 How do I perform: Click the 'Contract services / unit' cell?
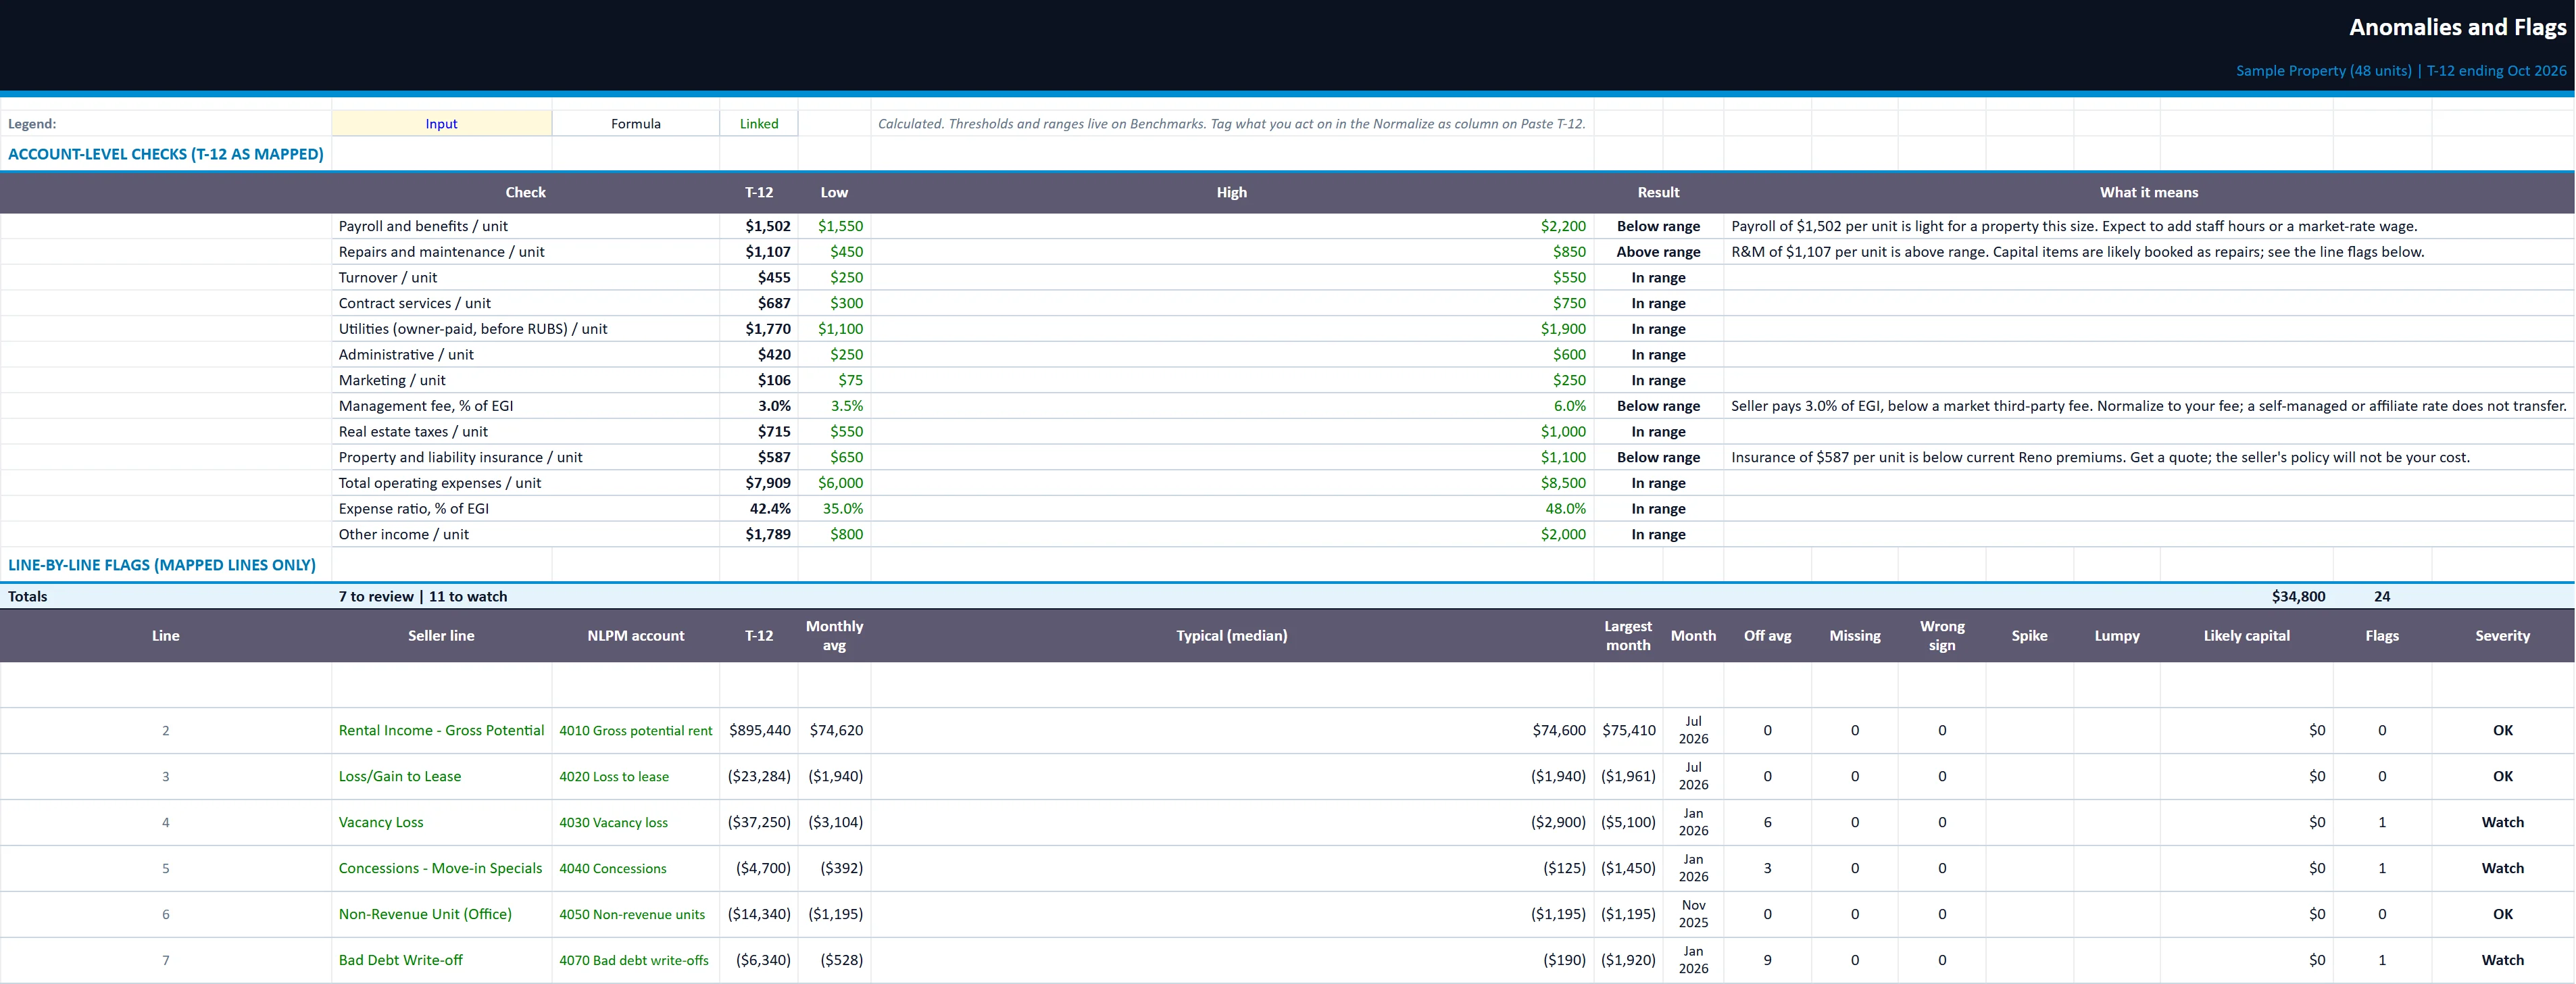click(525, 303)
